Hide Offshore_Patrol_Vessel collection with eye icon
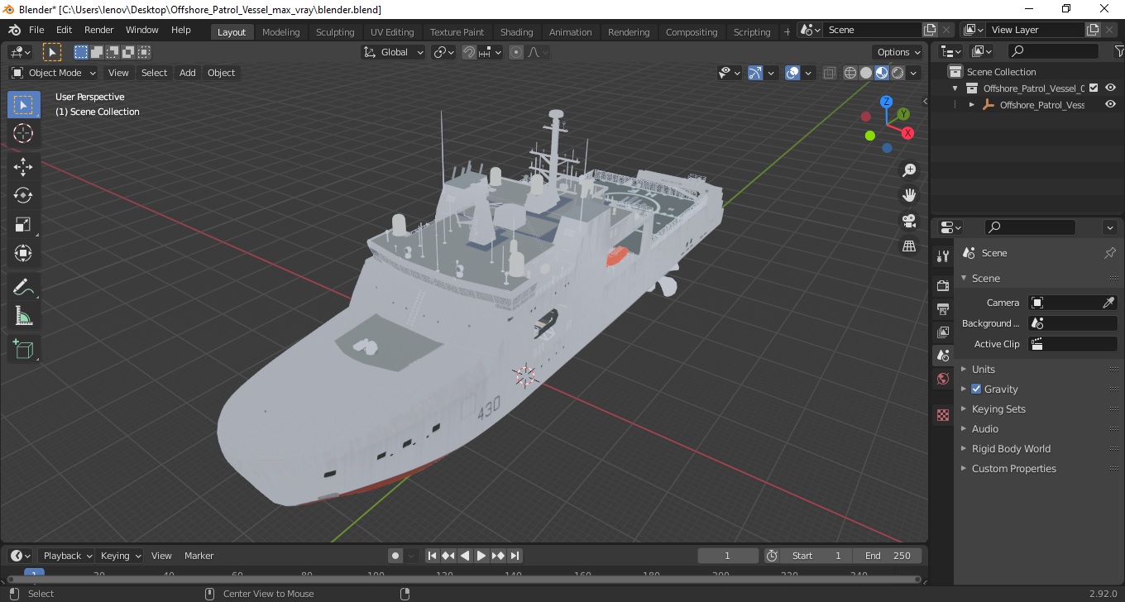 click(1110, 88)
